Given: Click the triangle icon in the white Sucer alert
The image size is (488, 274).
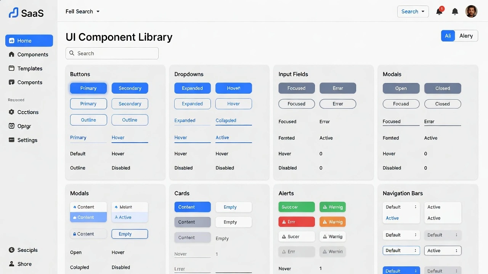Looking at the screenshot, I should 284,237.
